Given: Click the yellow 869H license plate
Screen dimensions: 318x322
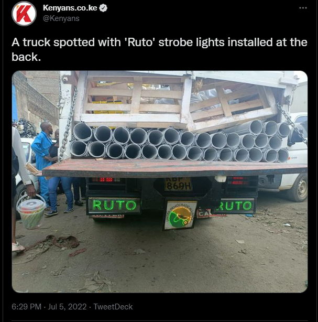Looking at the screenshot, I should coord(178,184).
